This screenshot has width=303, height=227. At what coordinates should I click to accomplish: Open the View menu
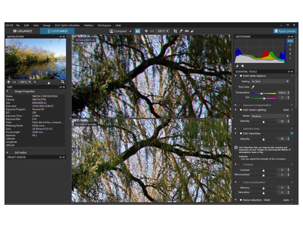[36, 25]
